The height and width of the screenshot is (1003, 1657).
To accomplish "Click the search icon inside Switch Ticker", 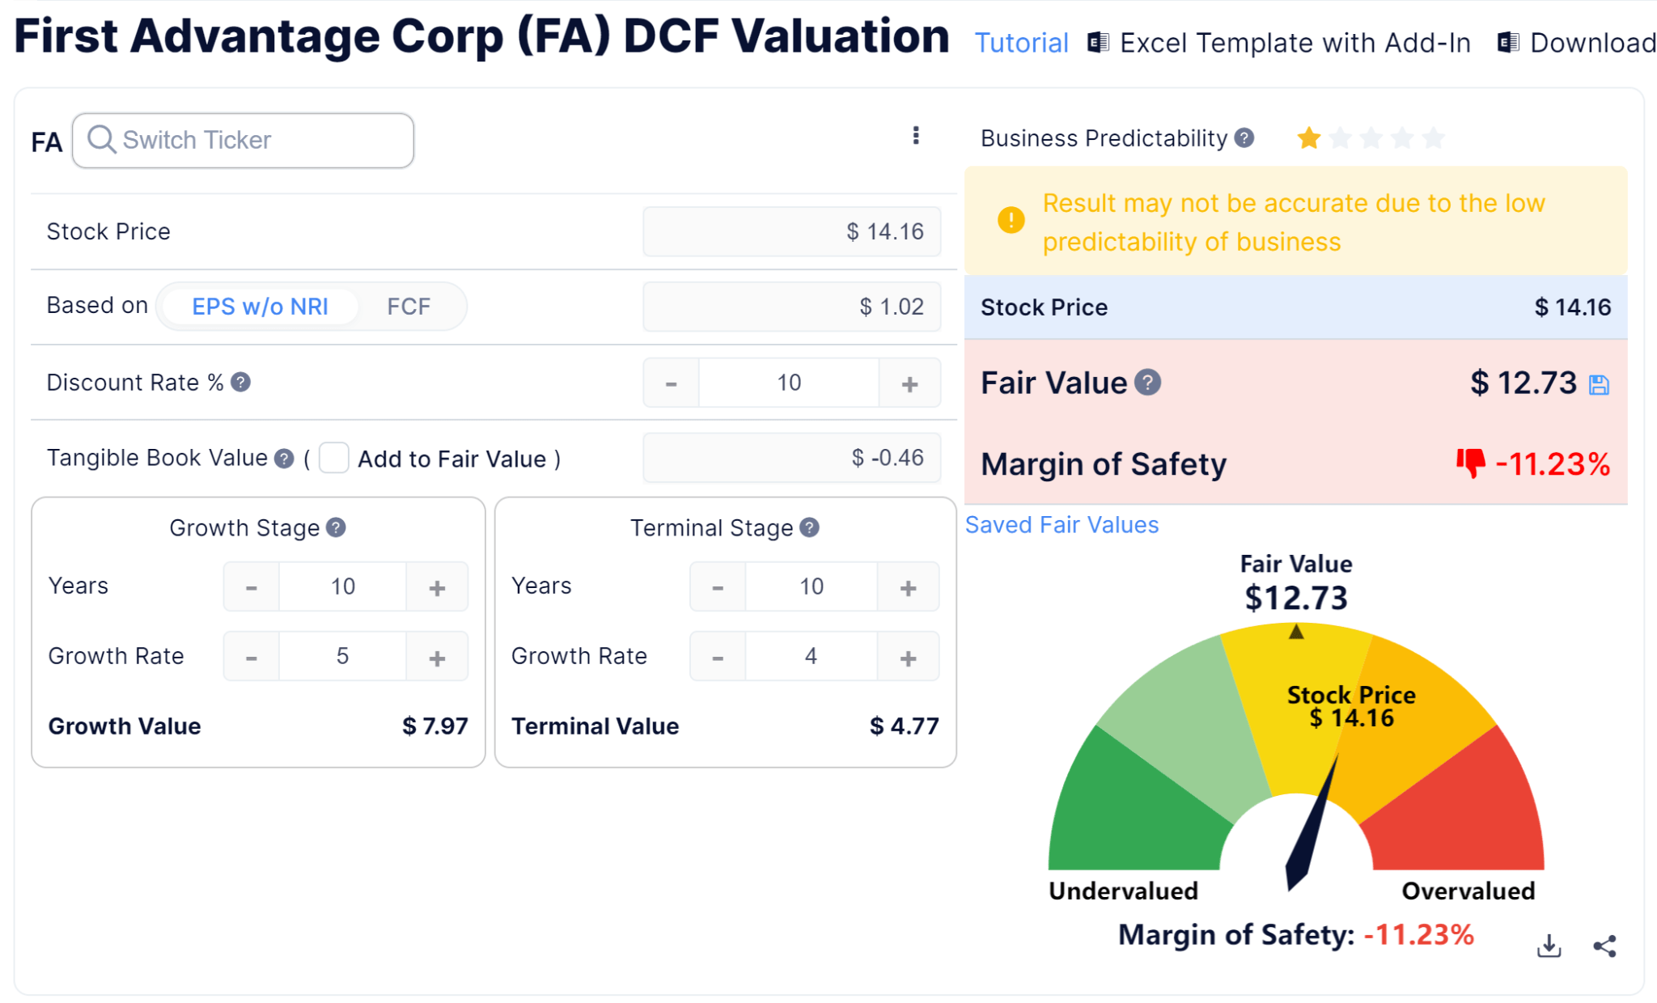I will click(102, 140).
